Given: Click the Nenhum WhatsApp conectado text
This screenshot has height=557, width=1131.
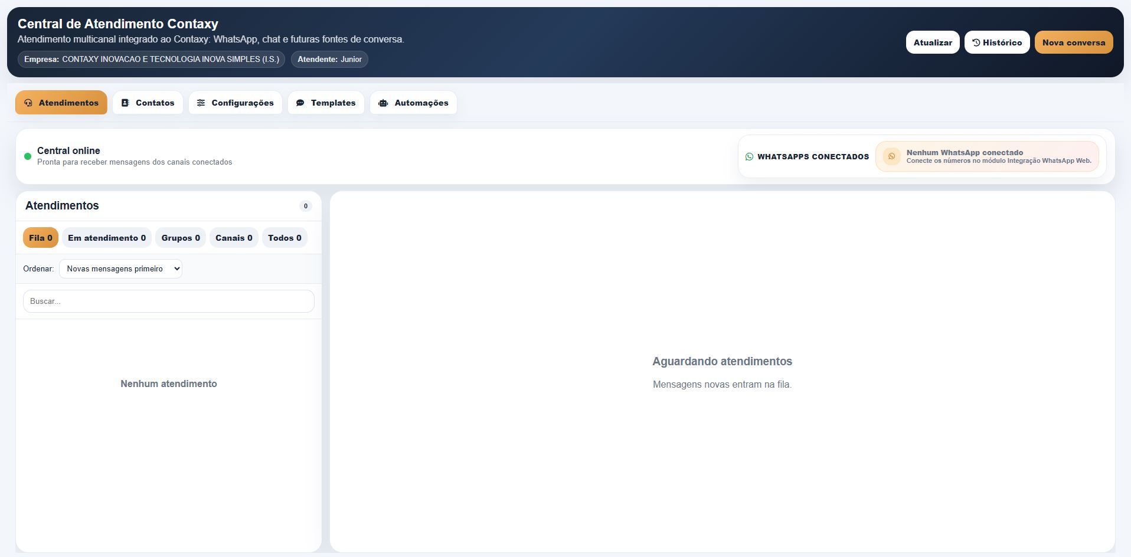Looking at the screenshot, I should pos(965,152).
